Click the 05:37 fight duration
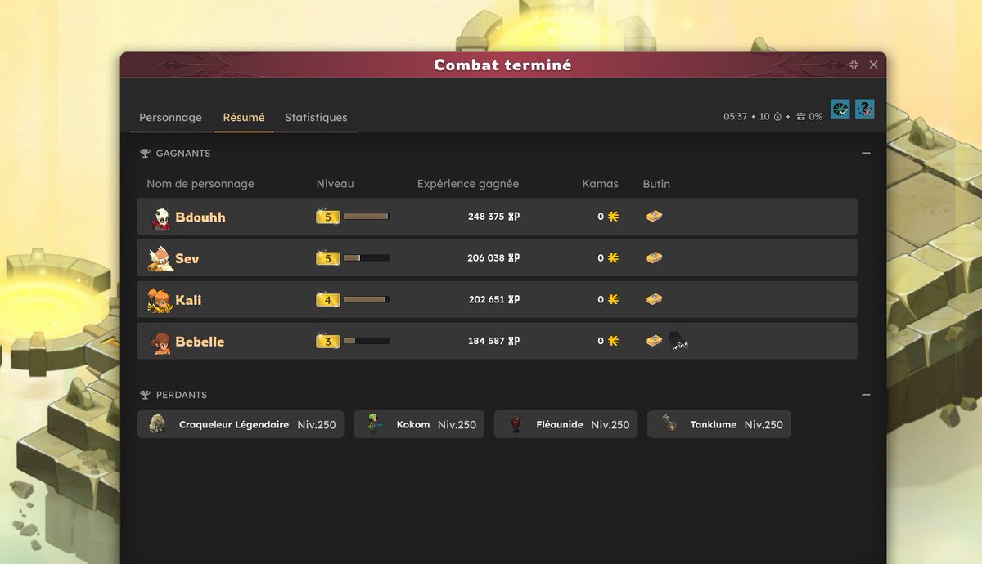Image resolution: width=982 pixels, height=564 pixels. (x=735, y=117)
